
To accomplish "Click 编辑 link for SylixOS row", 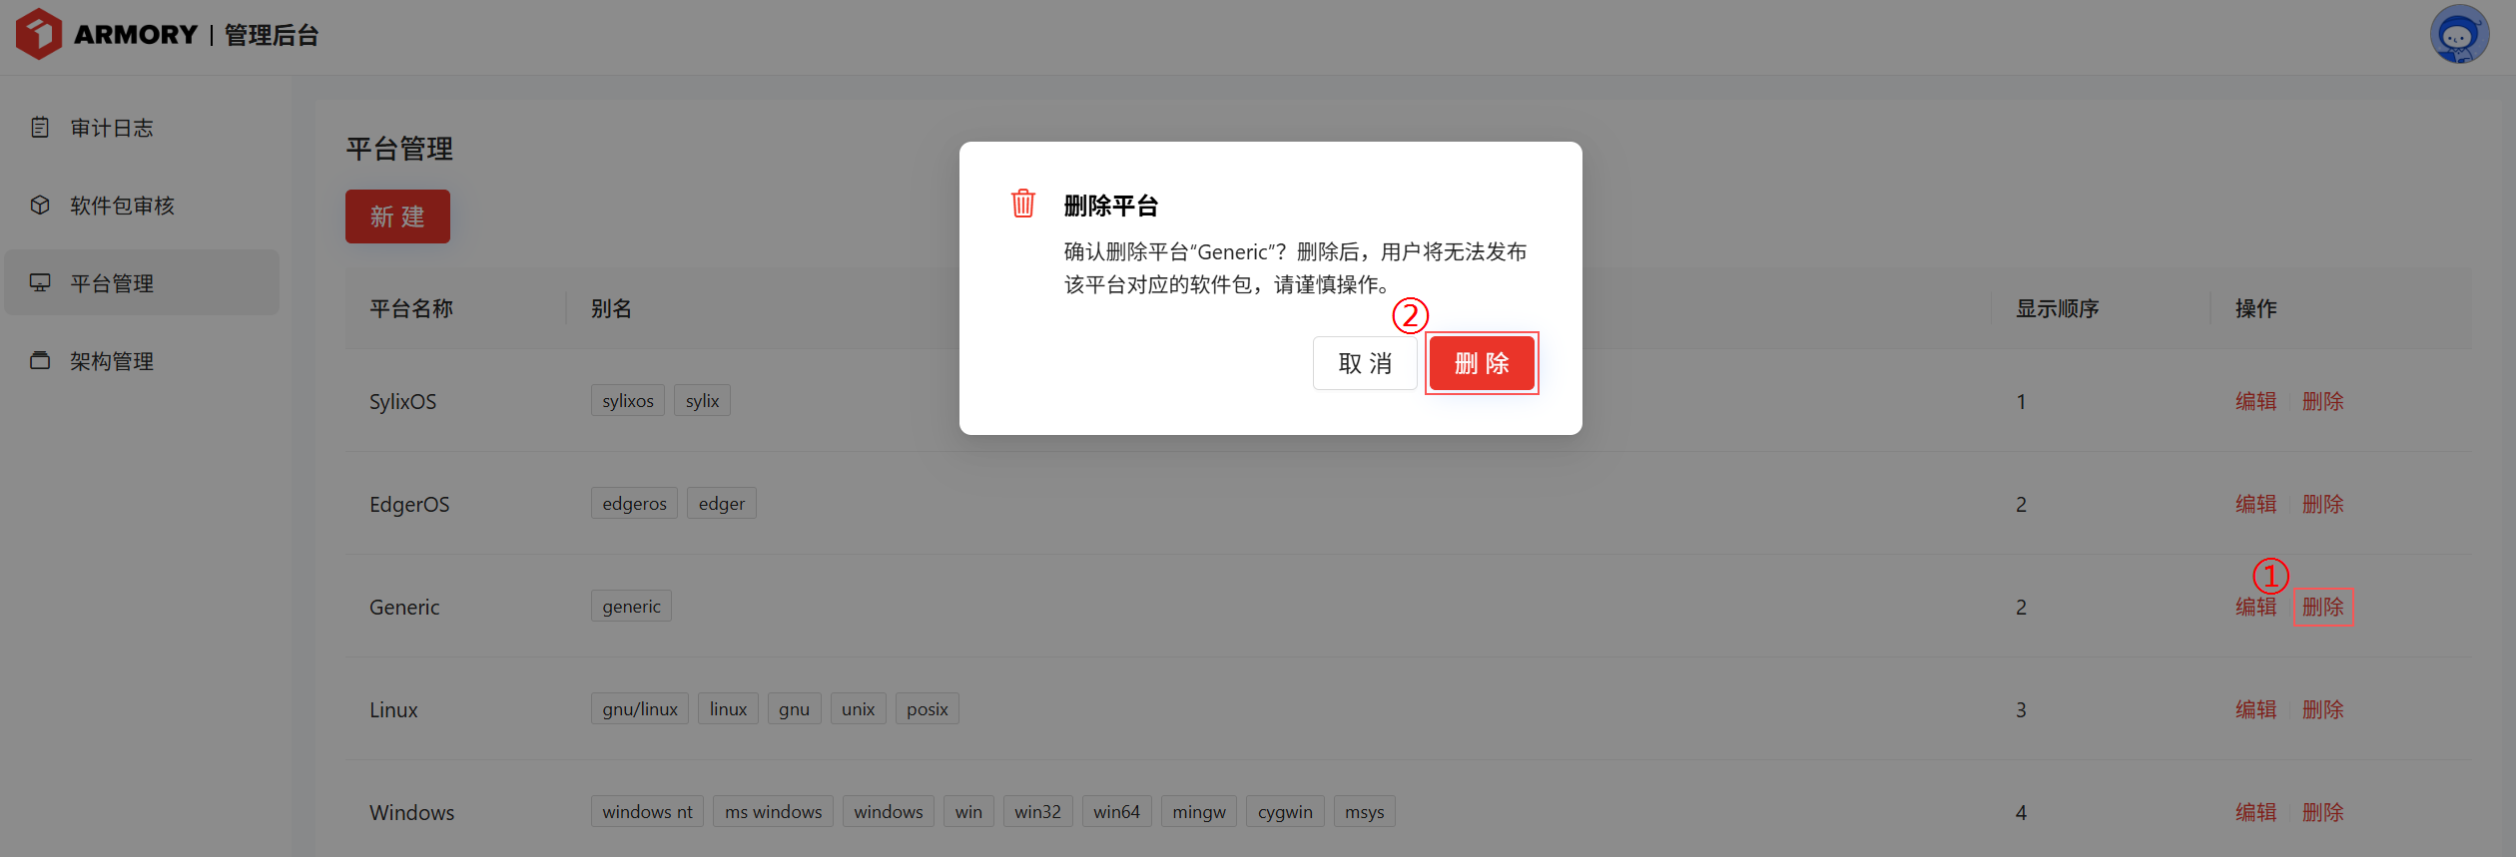I will (x=2255, y=401).
